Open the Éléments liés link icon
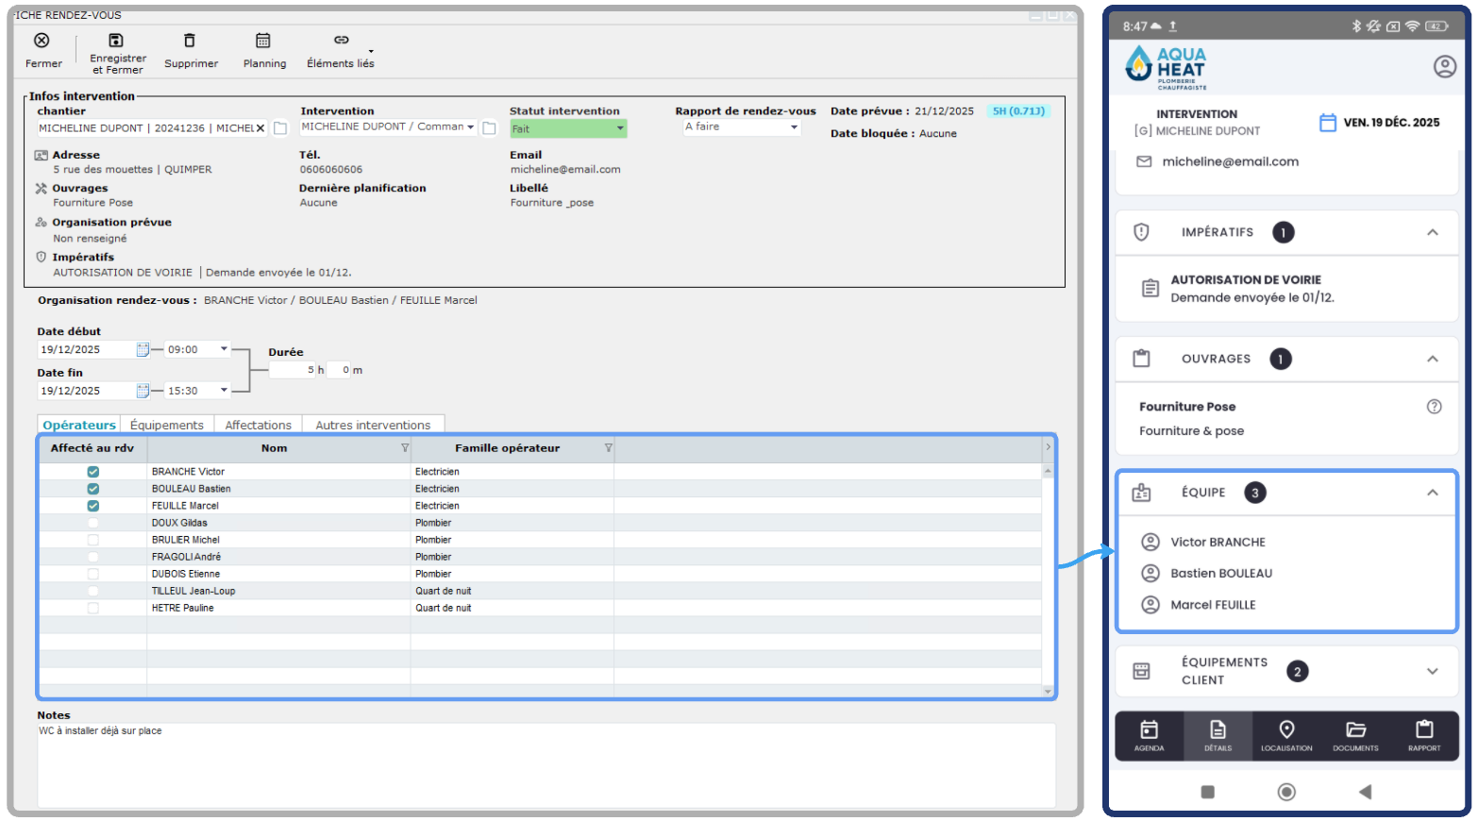Image resolution: width=1478 pixels, height=821 pixels. (341, 41)
